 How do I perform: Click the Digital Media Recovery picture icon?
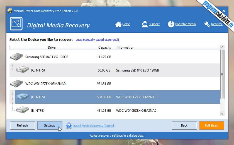click(16, 23)
